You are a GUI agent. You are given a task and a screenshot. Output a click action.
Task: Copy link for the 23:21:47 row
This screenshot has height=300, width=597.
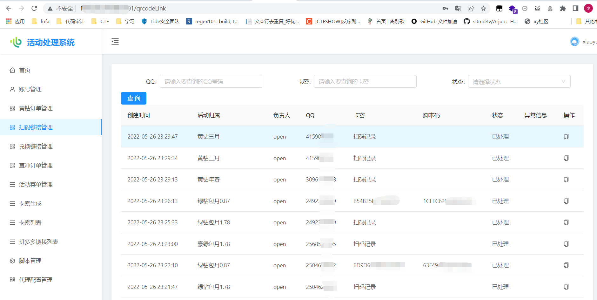pyautogui.click(x=566, y=287)
